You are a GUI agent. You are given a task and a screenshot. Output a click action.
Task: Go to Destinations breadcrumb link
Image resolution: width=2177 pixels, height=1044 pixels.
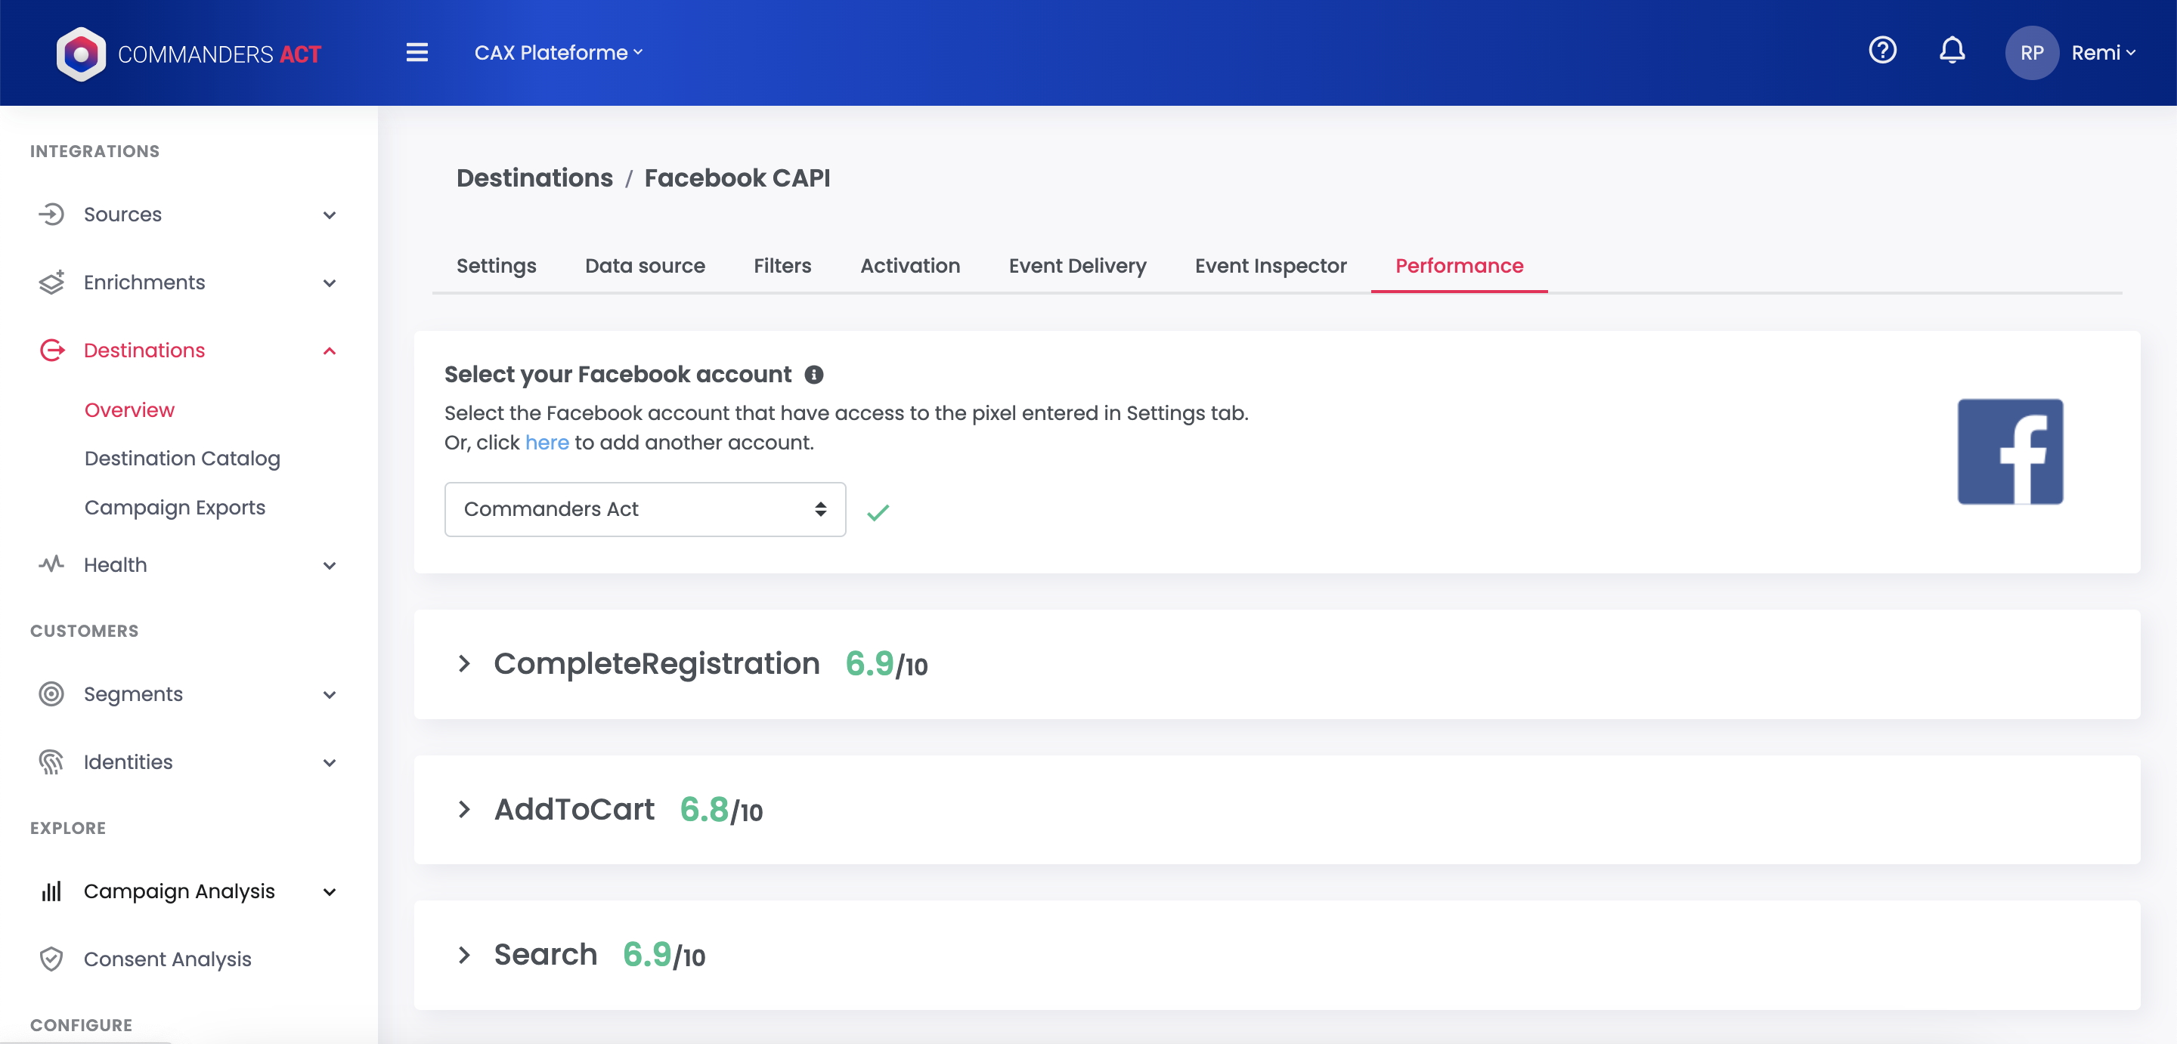click(x=534, y=178)
